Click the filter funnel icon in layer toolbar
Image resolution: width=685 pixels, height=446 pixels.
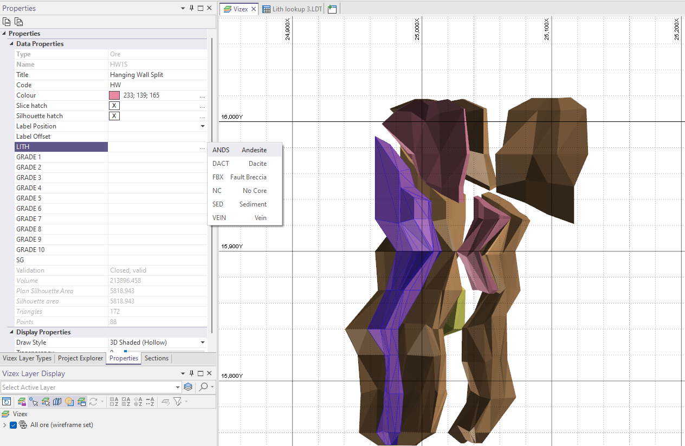point(177,402)
